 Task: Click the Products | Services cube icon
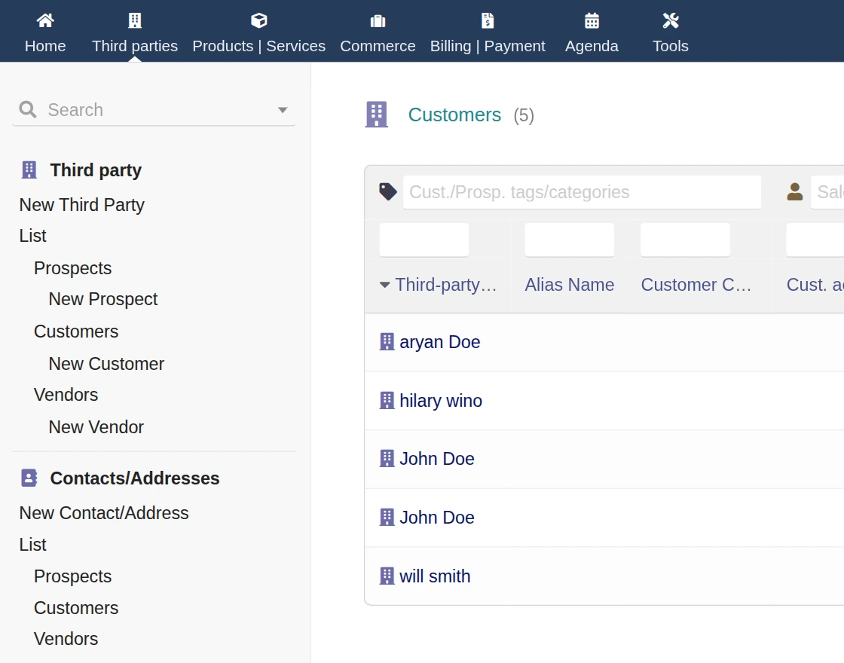click(x=258, y=20)
